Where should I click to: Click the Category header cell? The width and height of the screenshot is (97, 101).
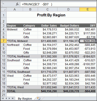[x=30, y=25]
